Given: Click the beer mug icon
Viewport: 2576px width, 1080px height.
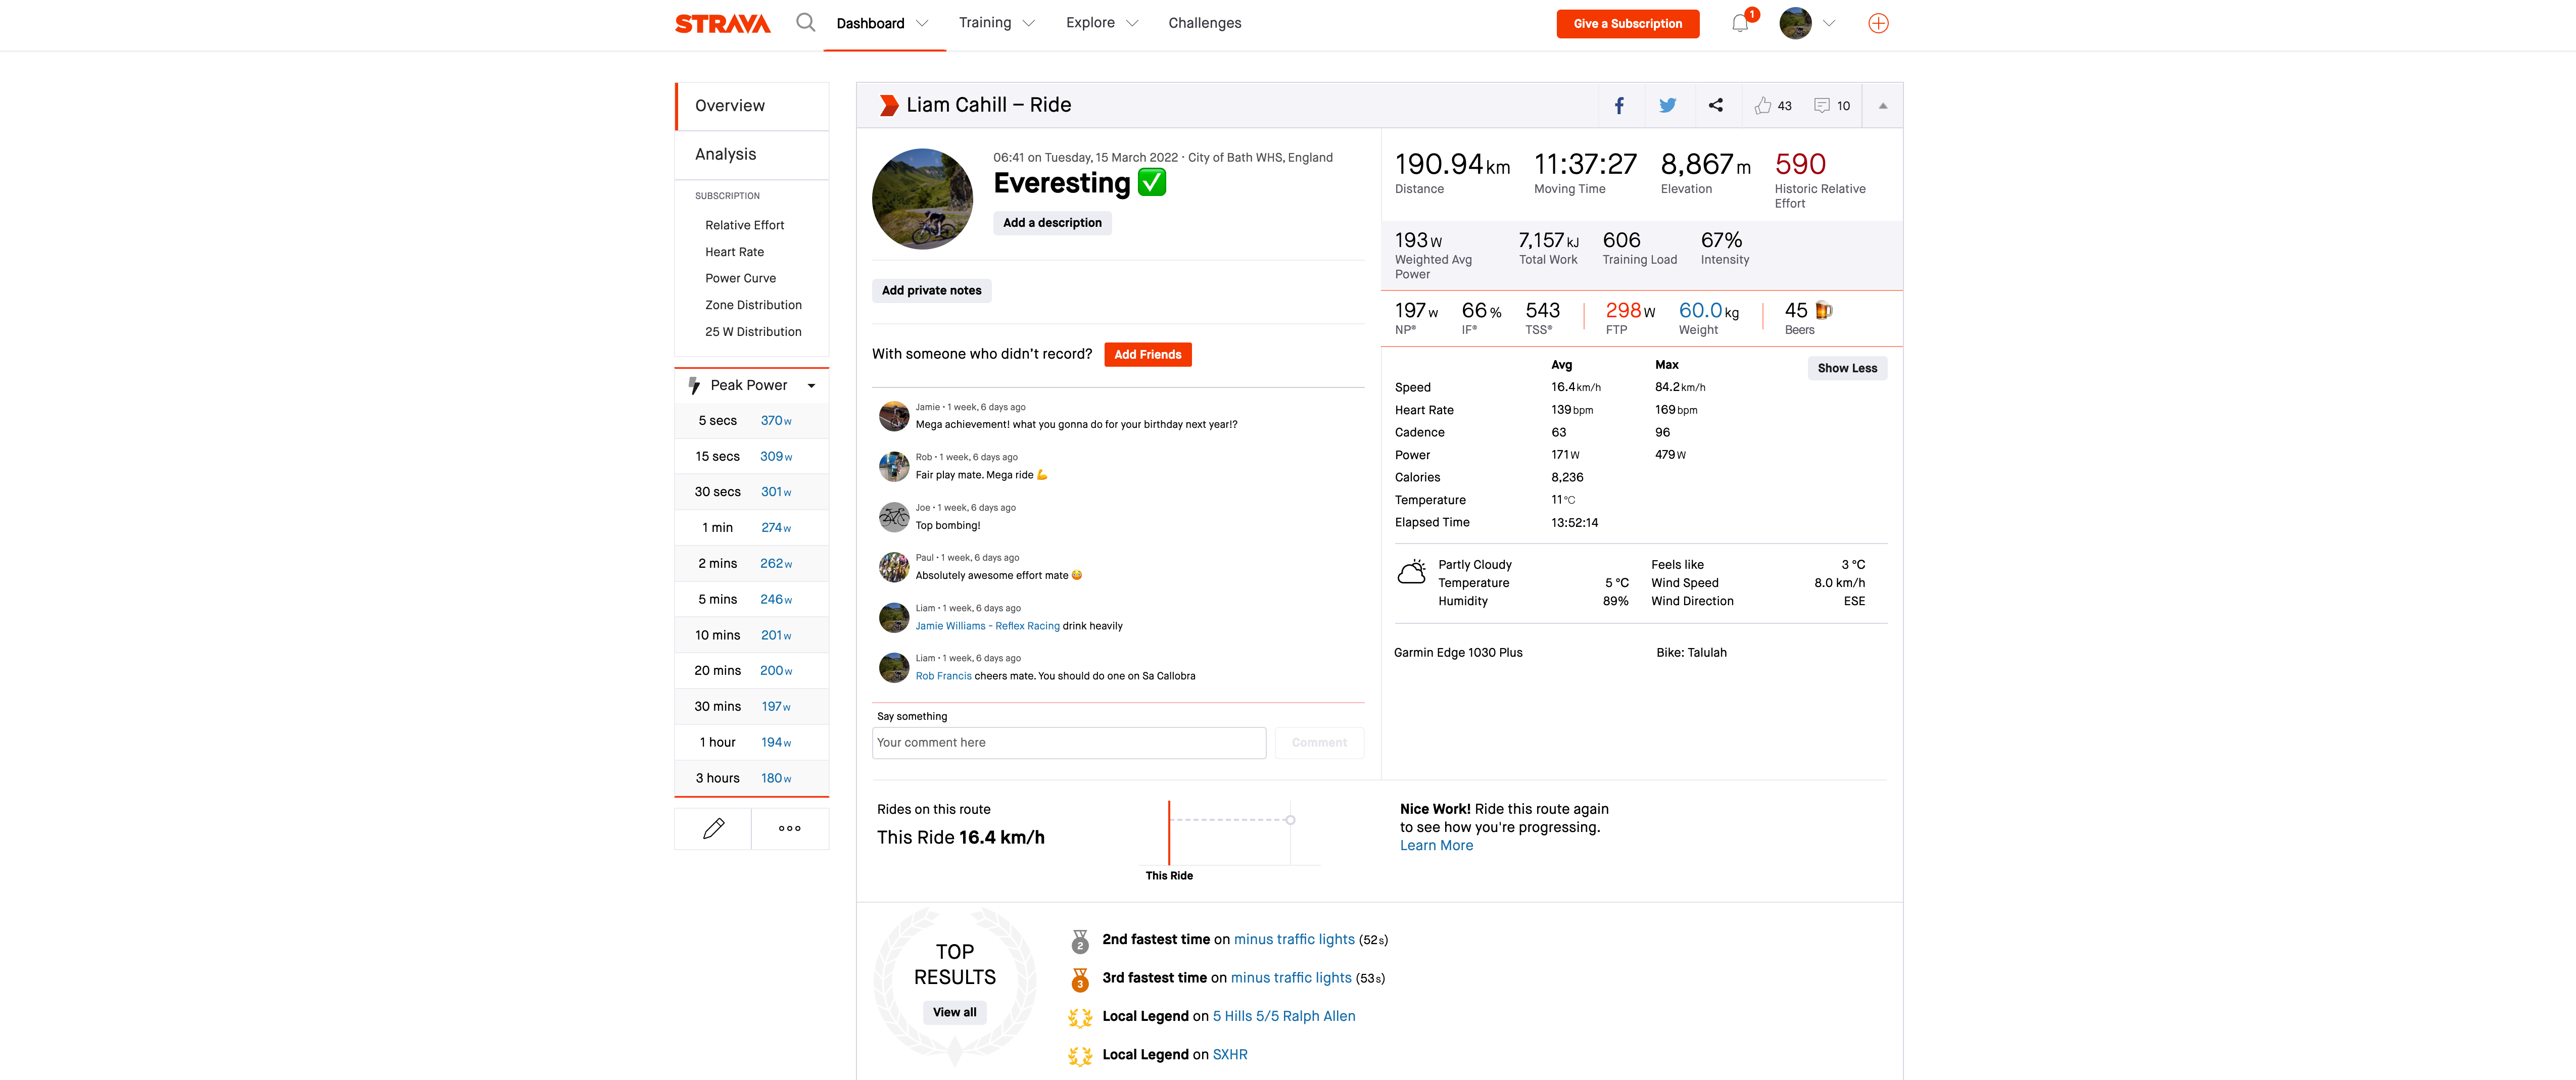Looking at the screenshot, I should coord(1824,310).
